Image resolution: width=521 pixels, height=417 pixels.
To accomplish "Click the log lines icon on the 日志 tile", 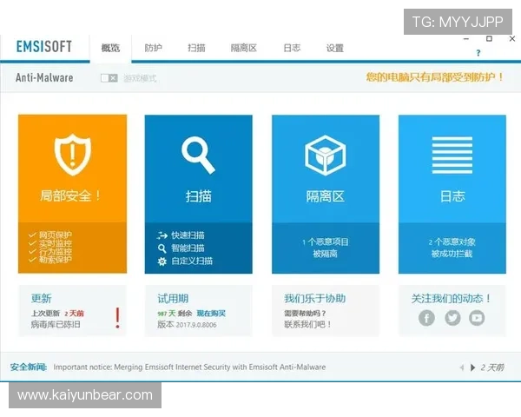I will pos(452,156).
